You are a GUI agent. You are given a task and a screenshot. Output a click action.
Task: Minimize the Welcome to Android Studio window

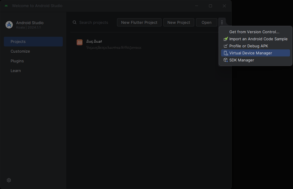coord(197,6)
